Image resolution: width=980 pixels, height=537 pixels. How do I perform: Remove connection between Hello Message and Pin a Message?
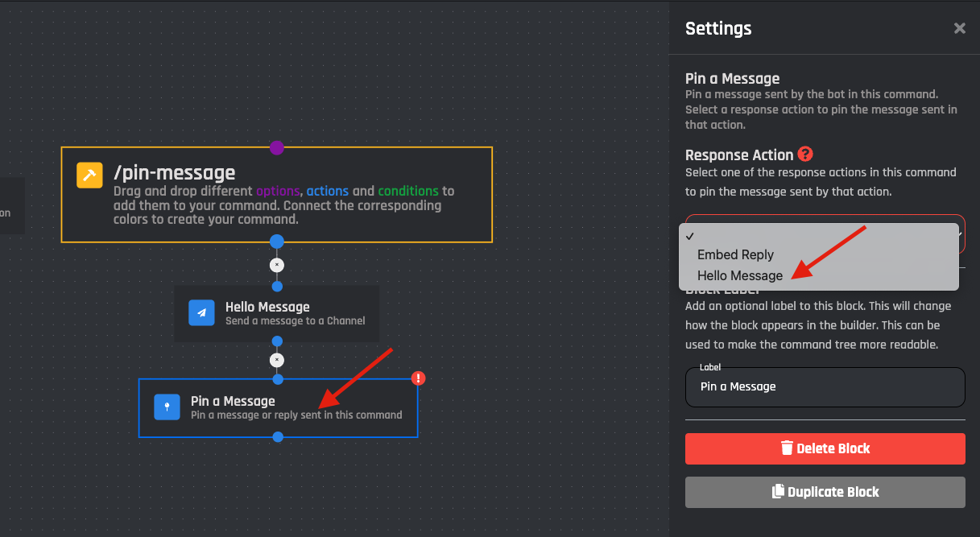[x=277, y=360]
